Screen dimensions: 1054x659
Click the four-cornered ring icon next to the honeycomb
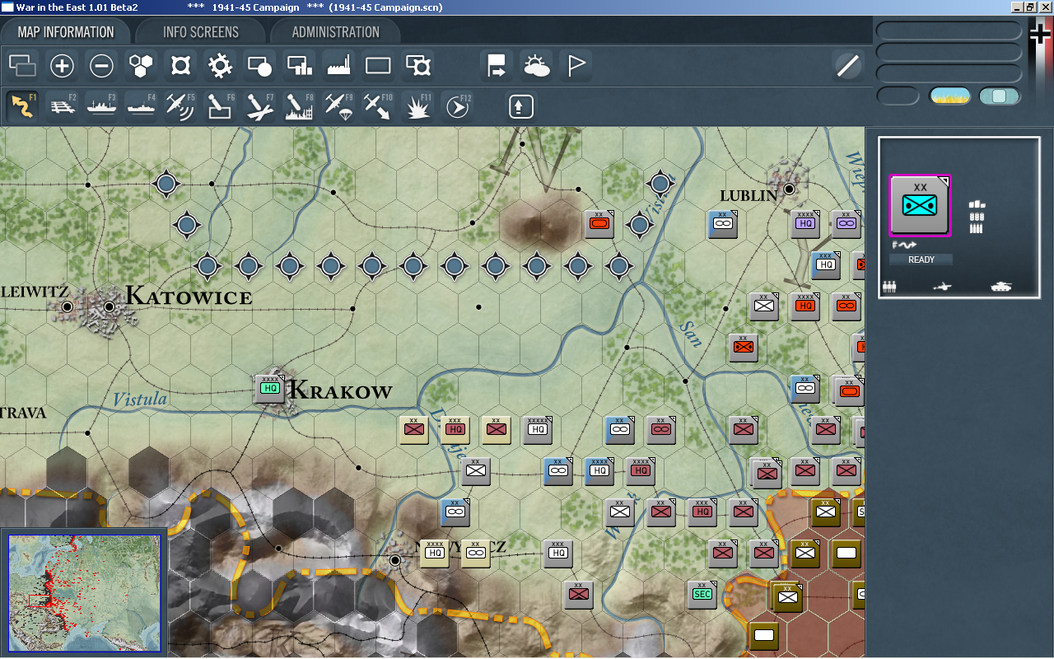click(181, 65)
